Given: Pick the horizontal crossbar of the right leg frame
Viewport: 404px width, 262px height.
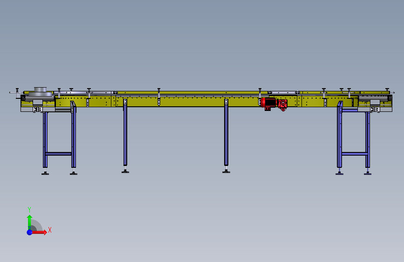Looking at the screenshot, I should point(355,154).
